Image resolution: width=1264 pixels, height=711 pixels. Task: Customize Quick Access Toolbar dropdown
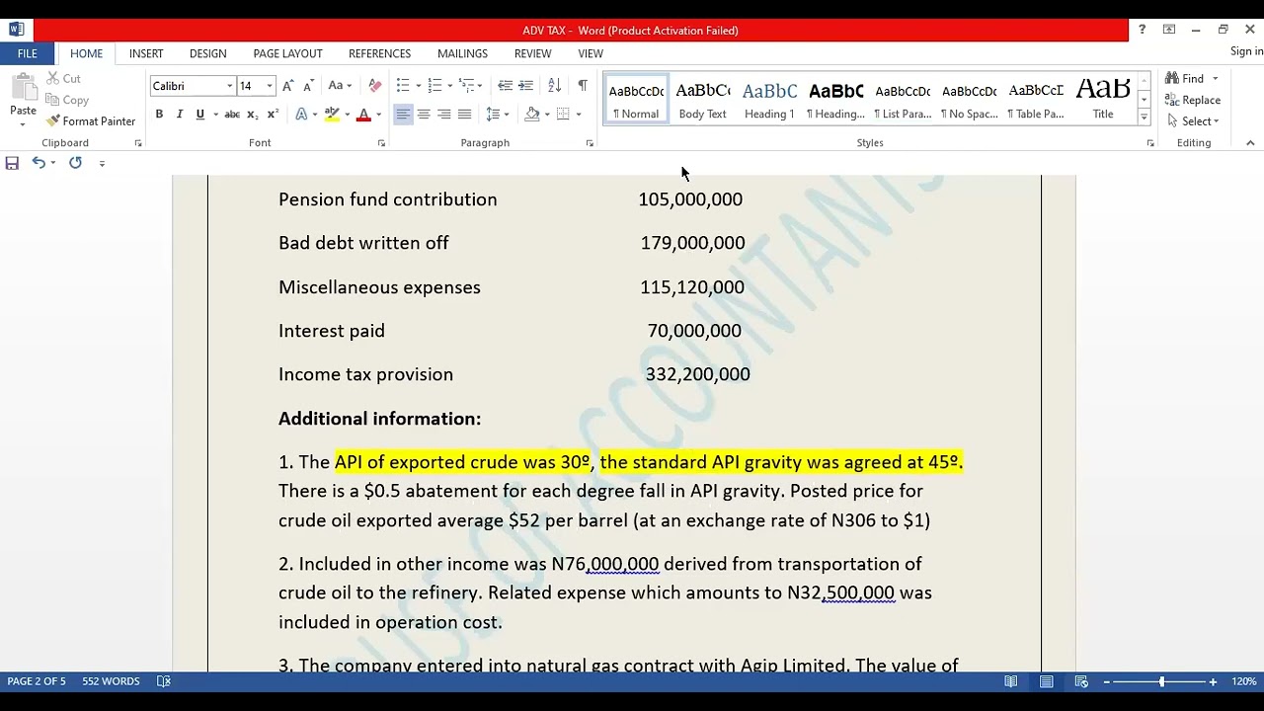pos(102,164)
